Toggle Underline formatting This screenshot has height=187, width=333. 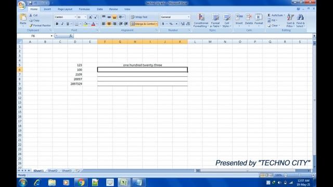(x=68, y=24)
